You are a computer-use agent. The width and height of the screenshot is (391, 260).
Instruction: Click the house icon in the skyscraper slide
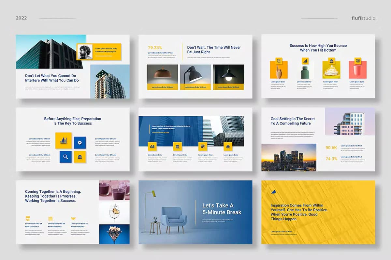[228, 146]
